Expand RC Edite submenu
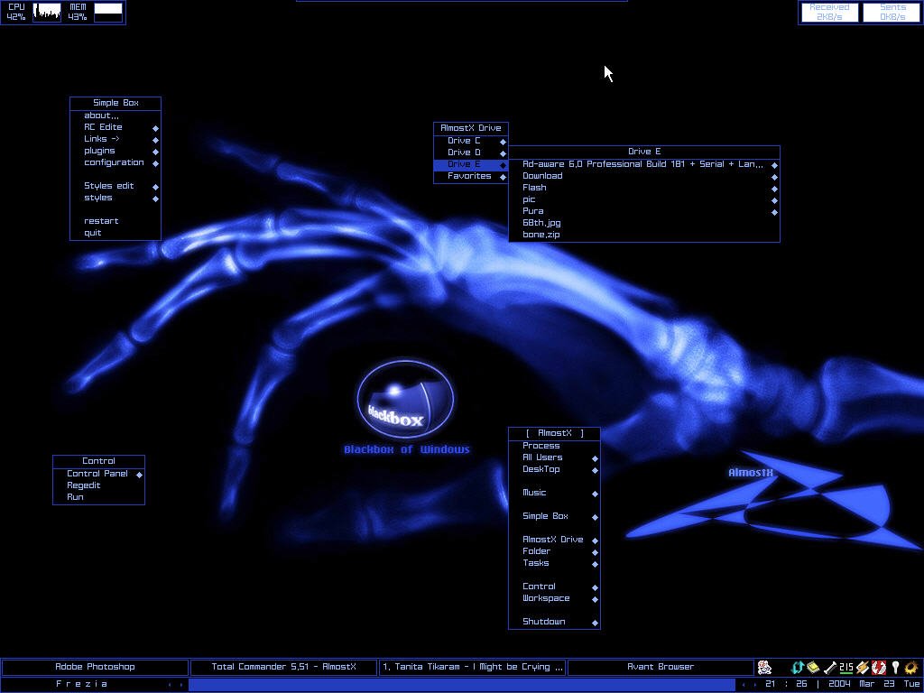 click(x=115, y=127)
